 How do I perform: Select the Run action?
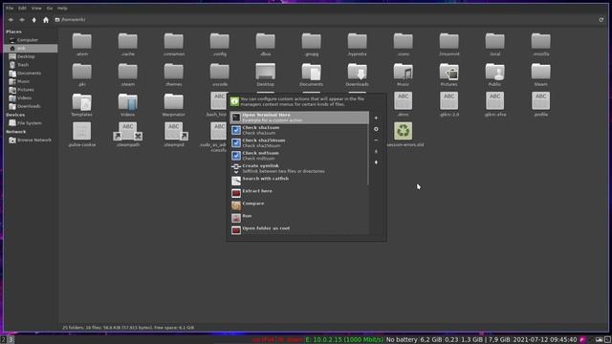click(x=299, y=218)
